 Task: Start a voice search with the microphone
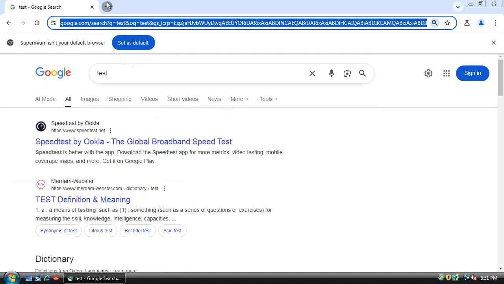pyautogui.click(x=332, y=73)
